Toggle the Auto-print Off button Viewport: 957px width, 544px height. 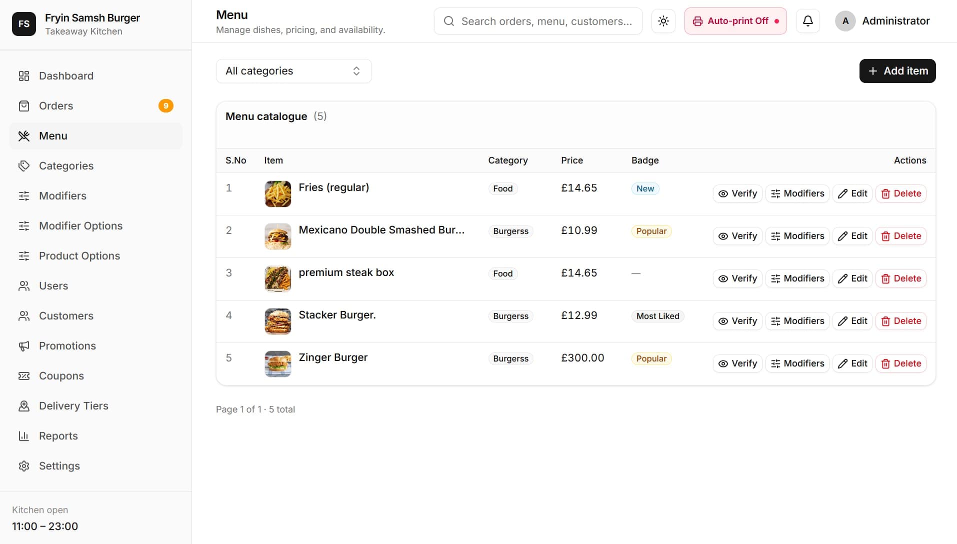pos(735,21)
